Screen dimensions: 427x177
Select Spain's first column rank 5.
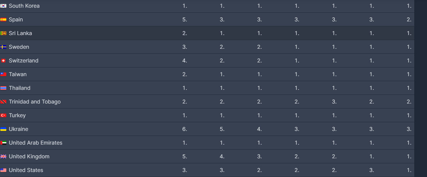pyautogui.click(x=185, y=20)
